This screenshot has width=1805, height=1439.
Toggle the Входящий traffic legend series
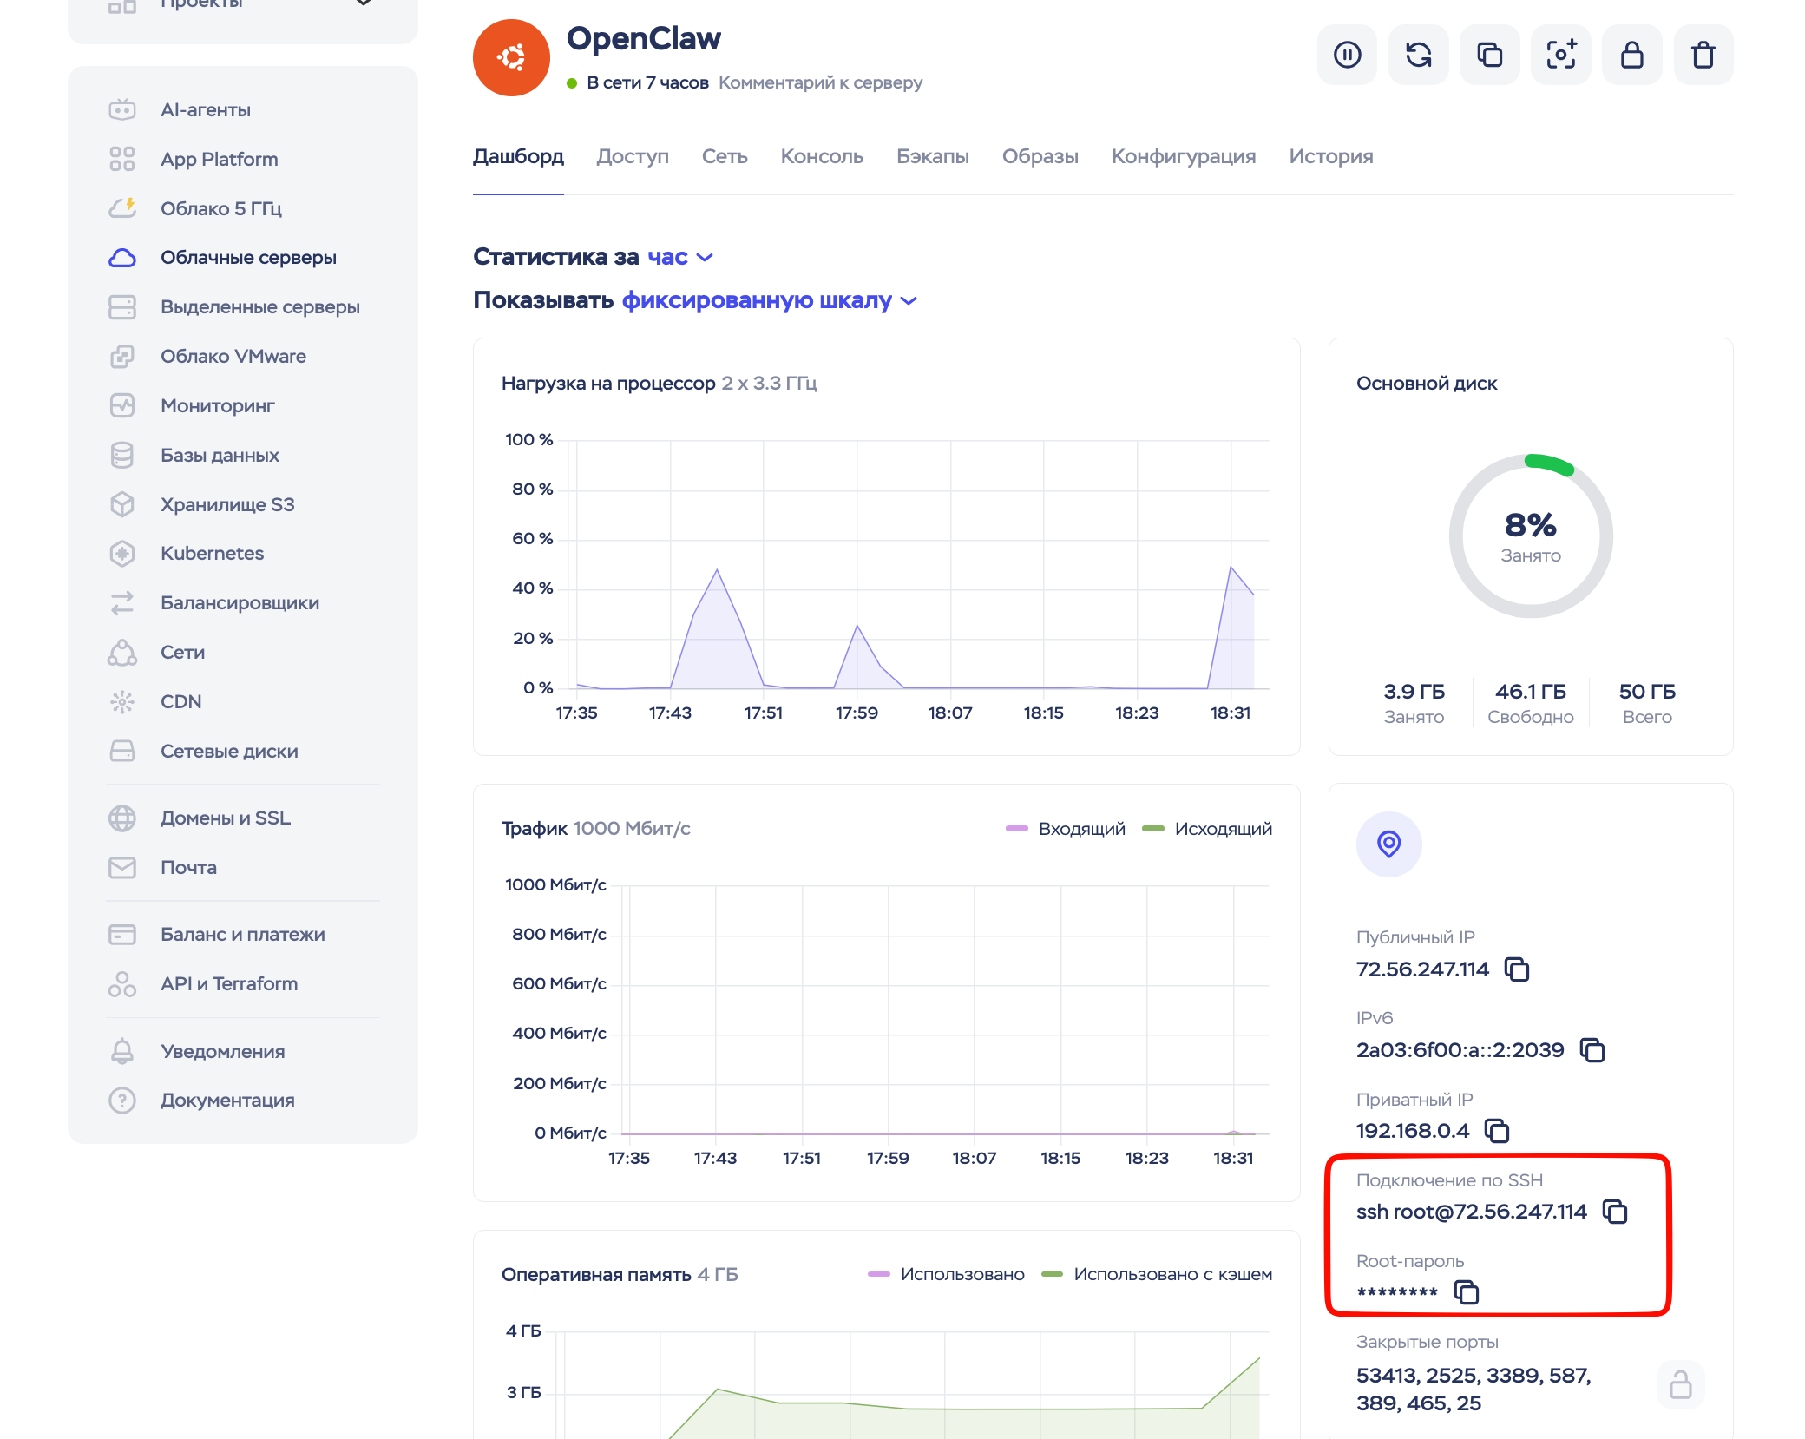coord(1066,829)
